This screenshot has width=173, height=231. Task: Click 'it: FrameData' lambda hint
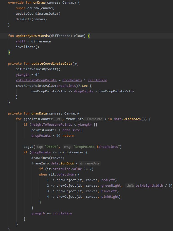[90, 163]
